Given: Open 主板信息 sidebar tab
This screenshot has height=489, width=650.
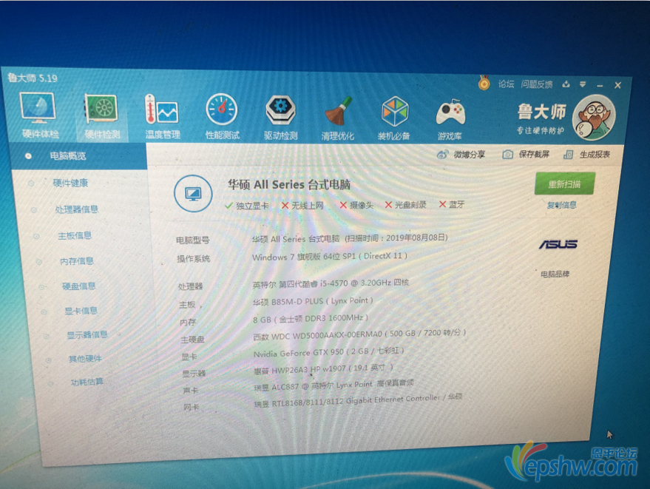Looking at the screenshot, I should tap(75, 235).
